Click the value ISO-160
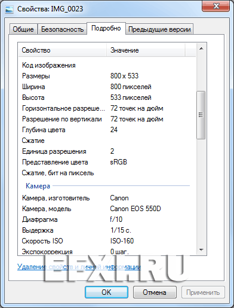Image resolution: width=234 pixels, height=308 pixels. [x=122, y=241]
